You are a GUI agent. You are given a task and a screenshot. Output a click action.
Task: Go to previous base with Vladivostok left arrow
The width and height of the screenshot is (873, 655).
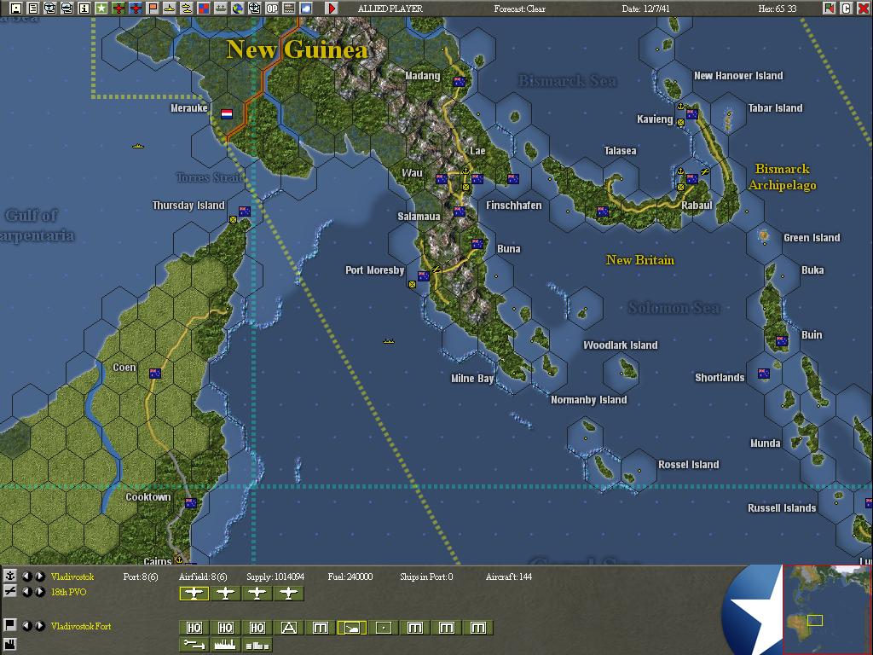(x=26, y=577)
